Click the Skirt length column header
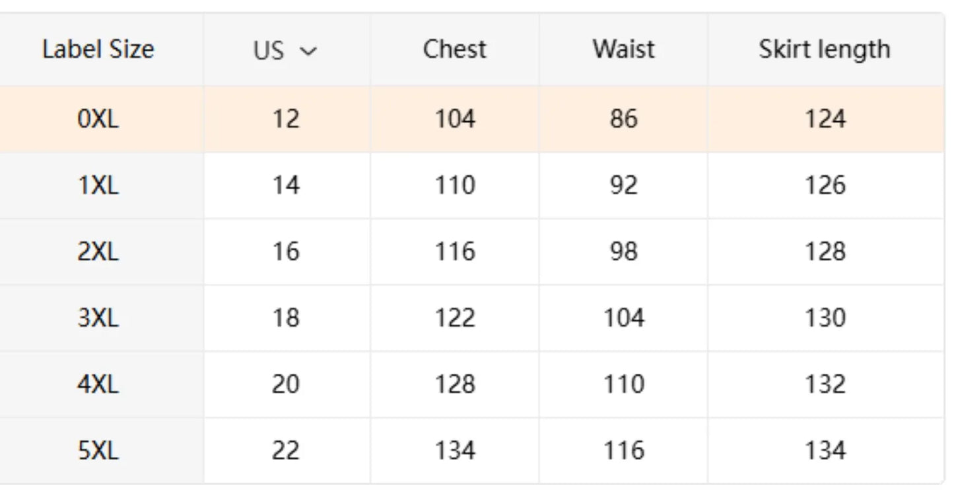The width and height of the screenshot is (954, 495). pos(824,49)
